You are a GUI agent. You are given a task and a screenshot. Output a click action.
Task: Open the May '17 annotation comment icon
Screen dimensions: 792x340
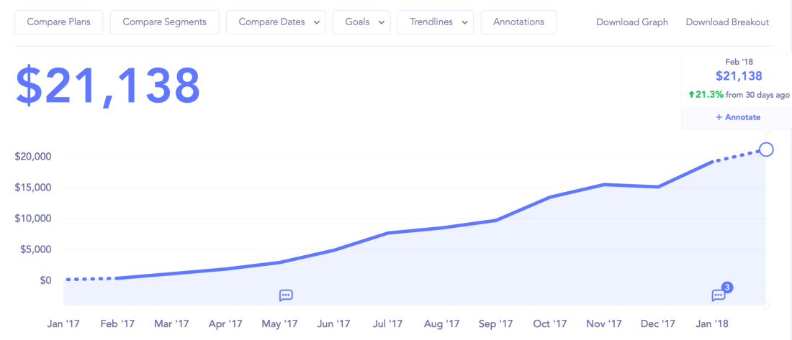coord(286,295)
